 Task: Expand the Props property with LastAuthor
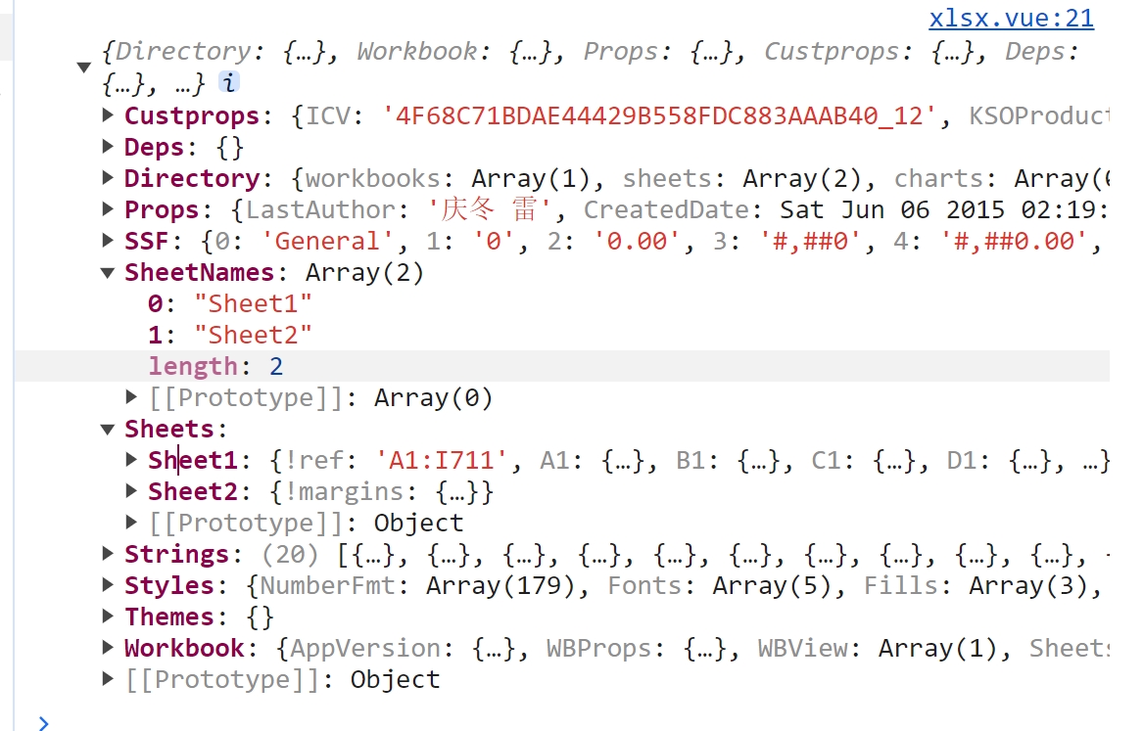[x=109, y=209]
